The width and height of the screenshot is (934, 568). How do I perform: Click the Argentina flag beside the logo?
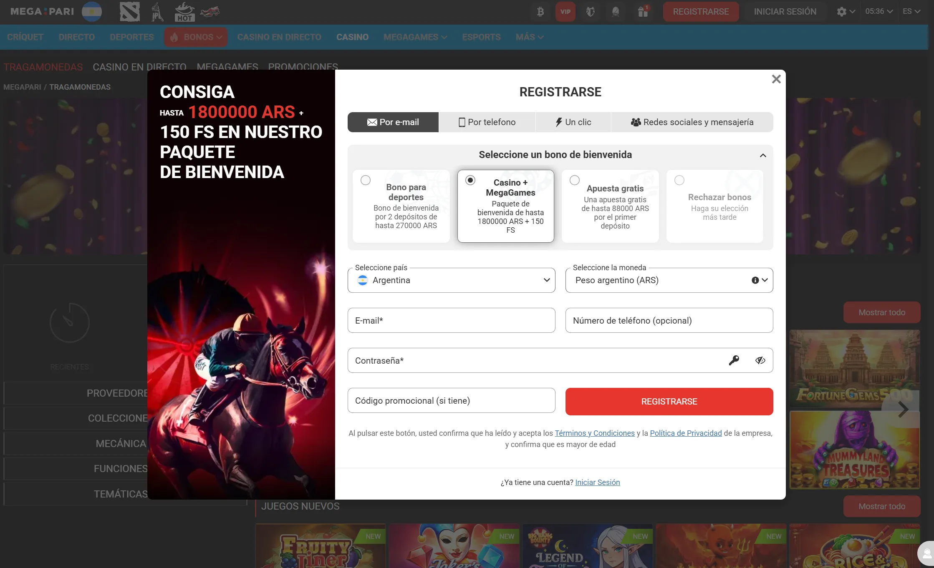[x=92, y=12]
